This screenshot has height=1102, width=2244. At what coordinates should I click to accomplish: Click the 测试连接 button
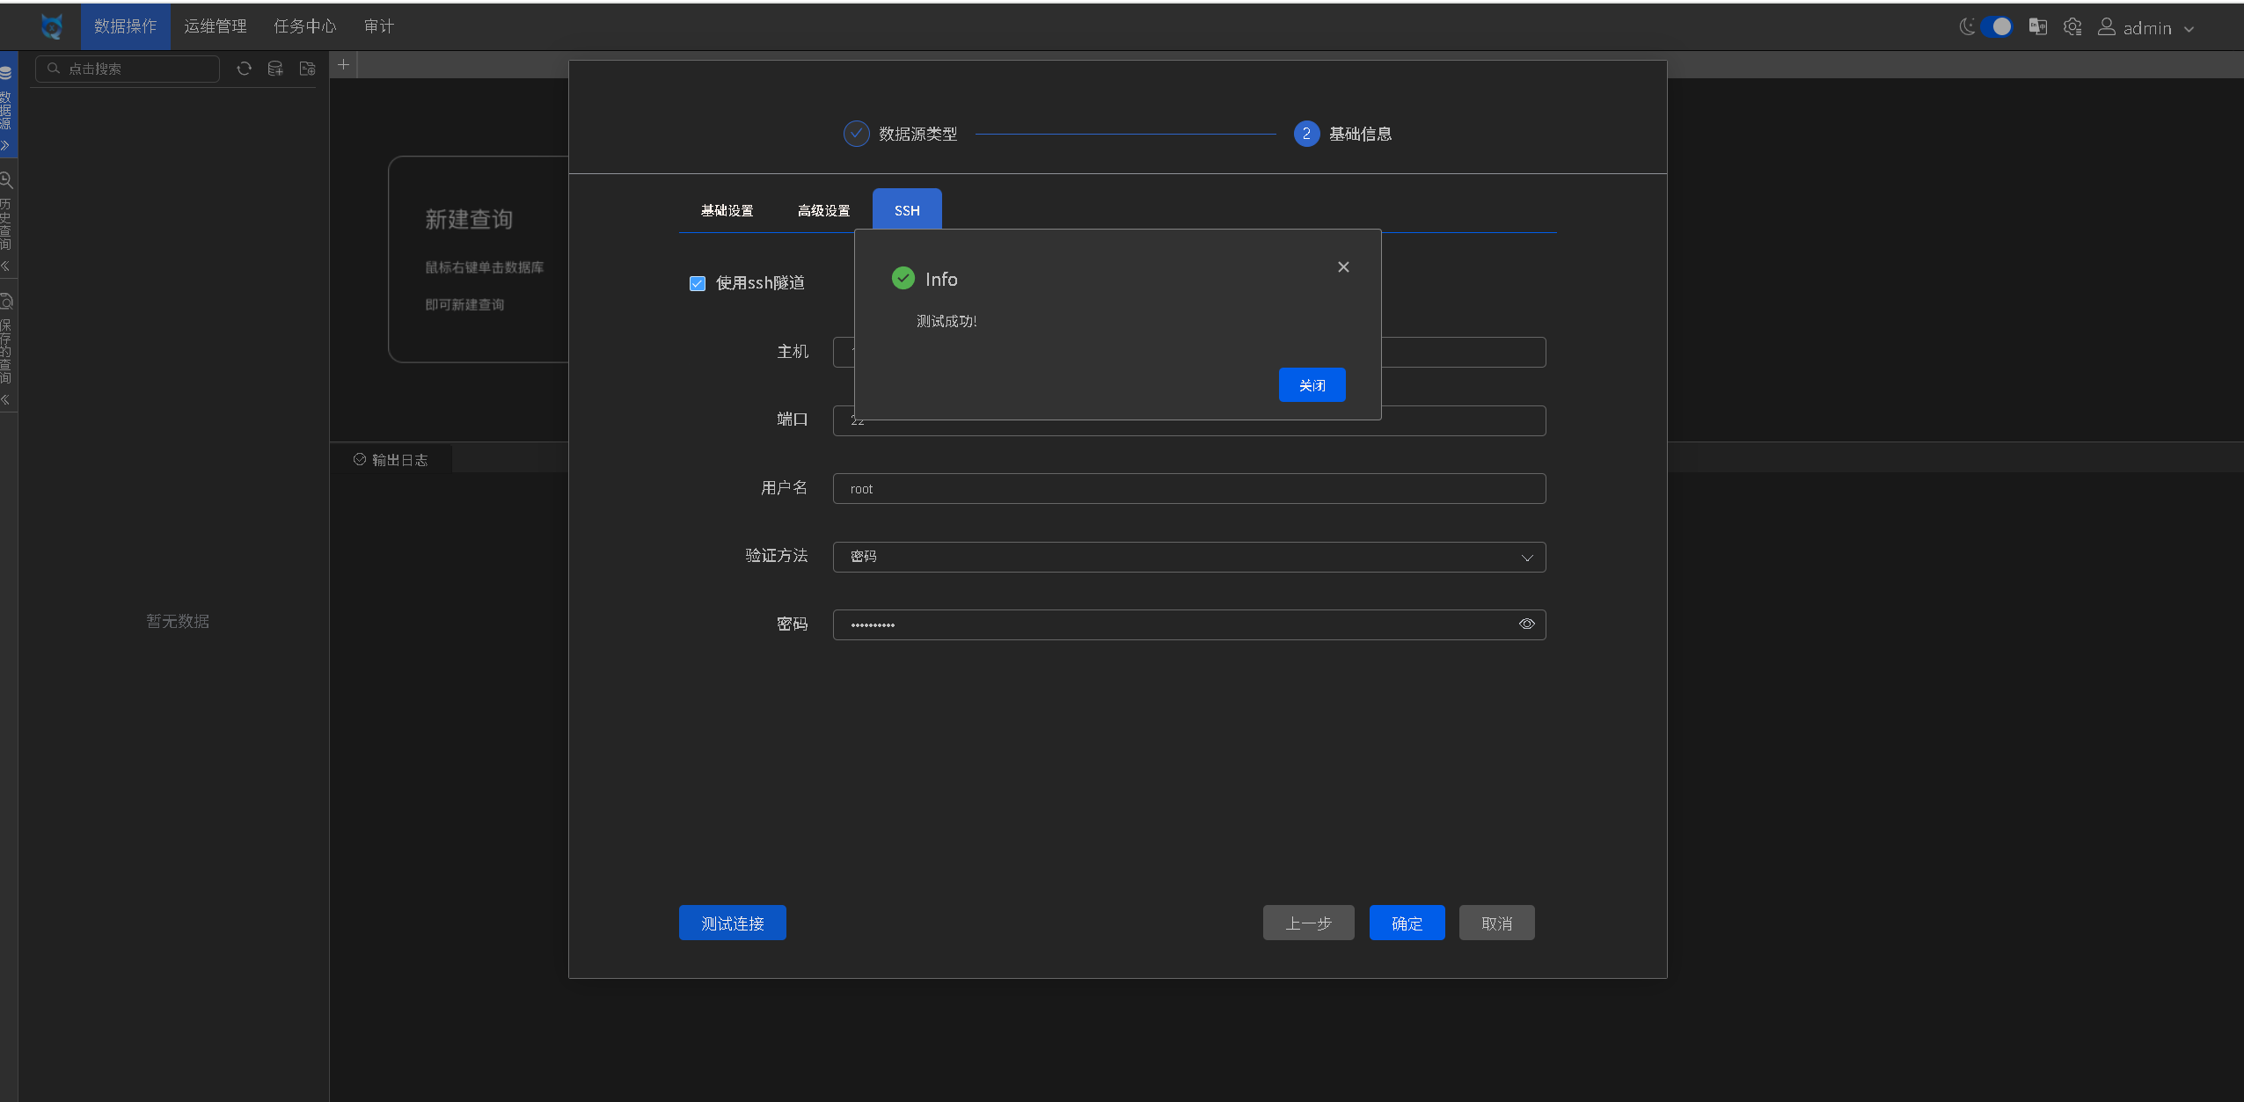click(x=732, y=923)
